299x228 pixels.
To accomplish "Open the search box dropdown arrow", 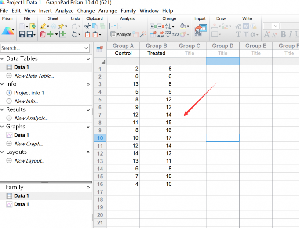I will coord(86,48).
